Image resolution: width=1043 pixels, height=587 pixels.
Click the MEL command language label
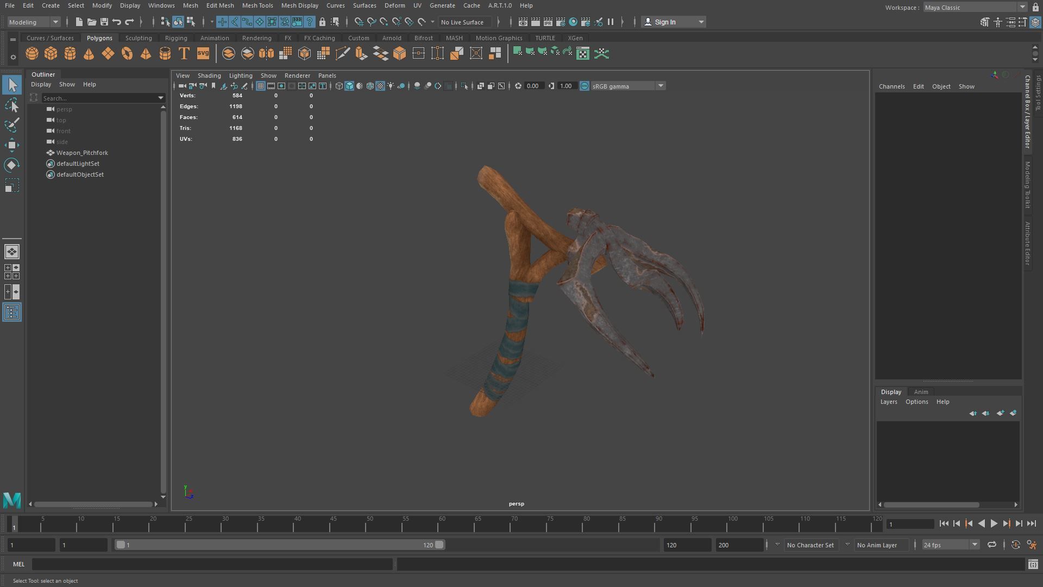[x=19, y=565]
